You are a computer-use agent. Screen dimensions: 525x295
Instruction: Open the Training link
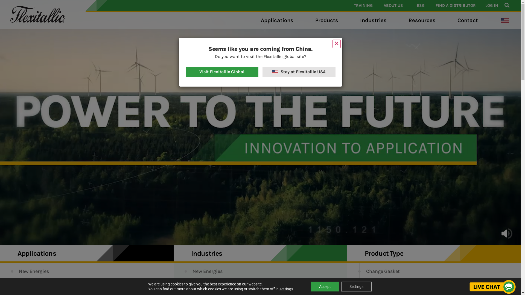tap(363, 5)
